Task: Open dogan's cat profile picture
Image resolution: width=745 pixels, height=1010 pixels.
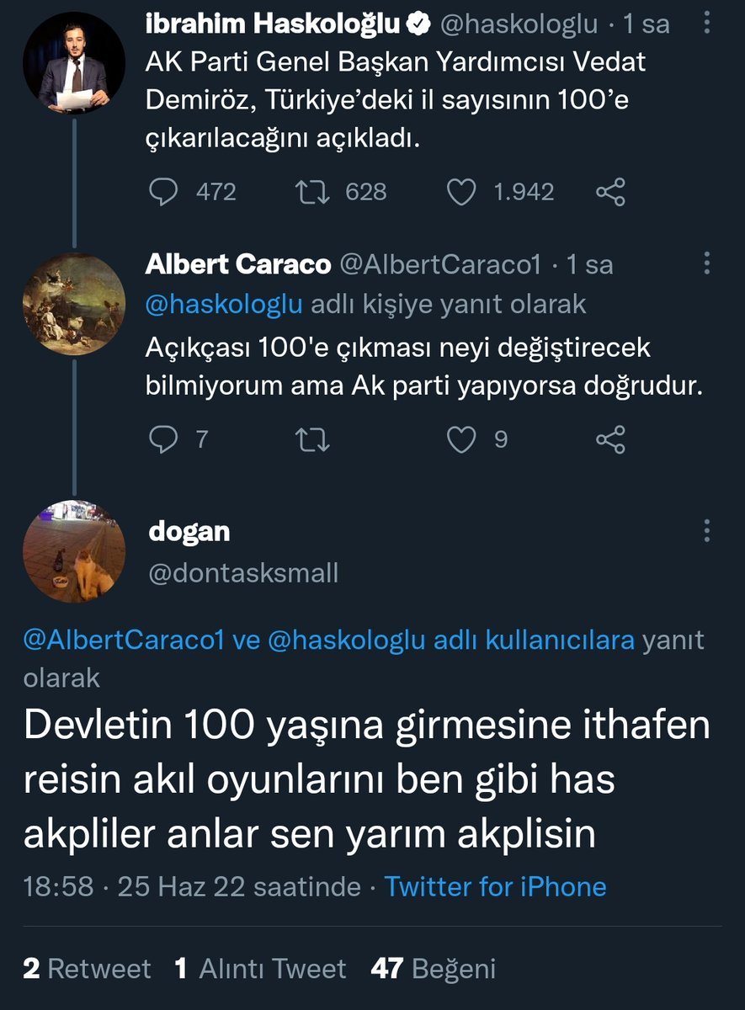Action: click(73, 550)
